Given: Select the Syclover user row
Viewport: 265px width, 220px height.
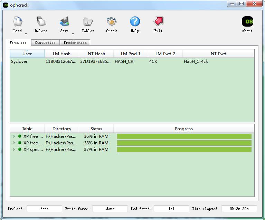Looking at the screenshot, I should point(132,61).
